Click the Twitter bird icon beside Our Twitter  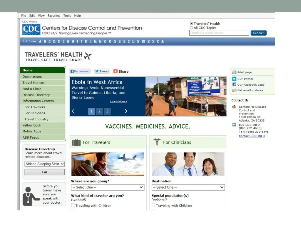click(234, 79)
